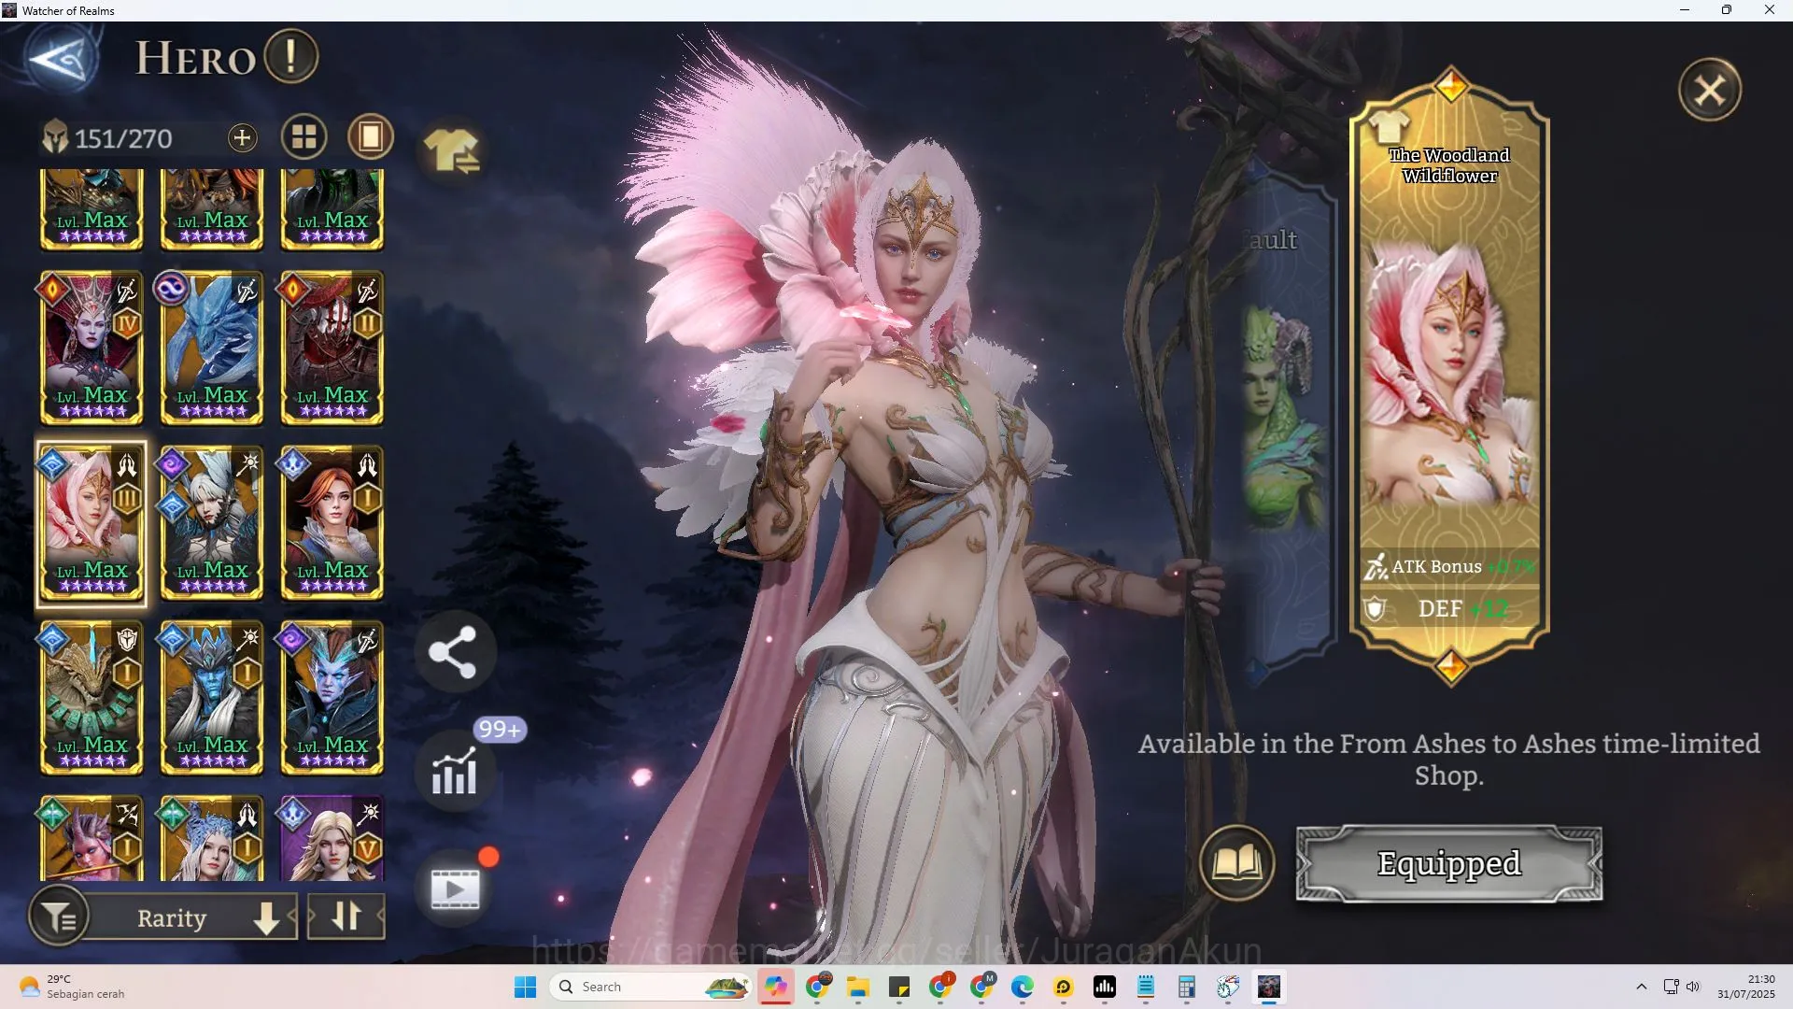This screenshot has width=1793, height=1009.
Task: Open the volume control in tray
Action: tap(1692, 987)
